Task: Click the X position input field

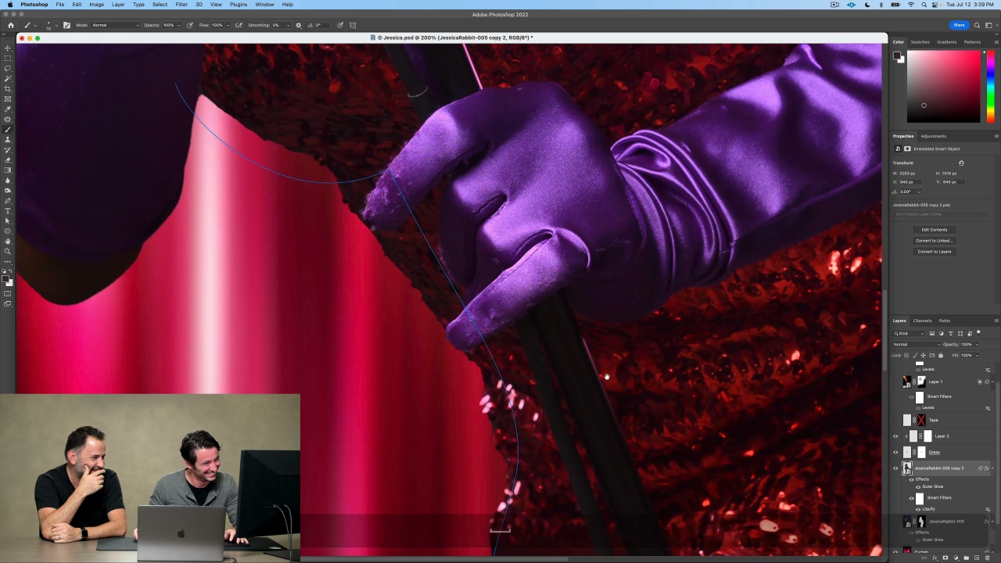Action: coord(910,182)
